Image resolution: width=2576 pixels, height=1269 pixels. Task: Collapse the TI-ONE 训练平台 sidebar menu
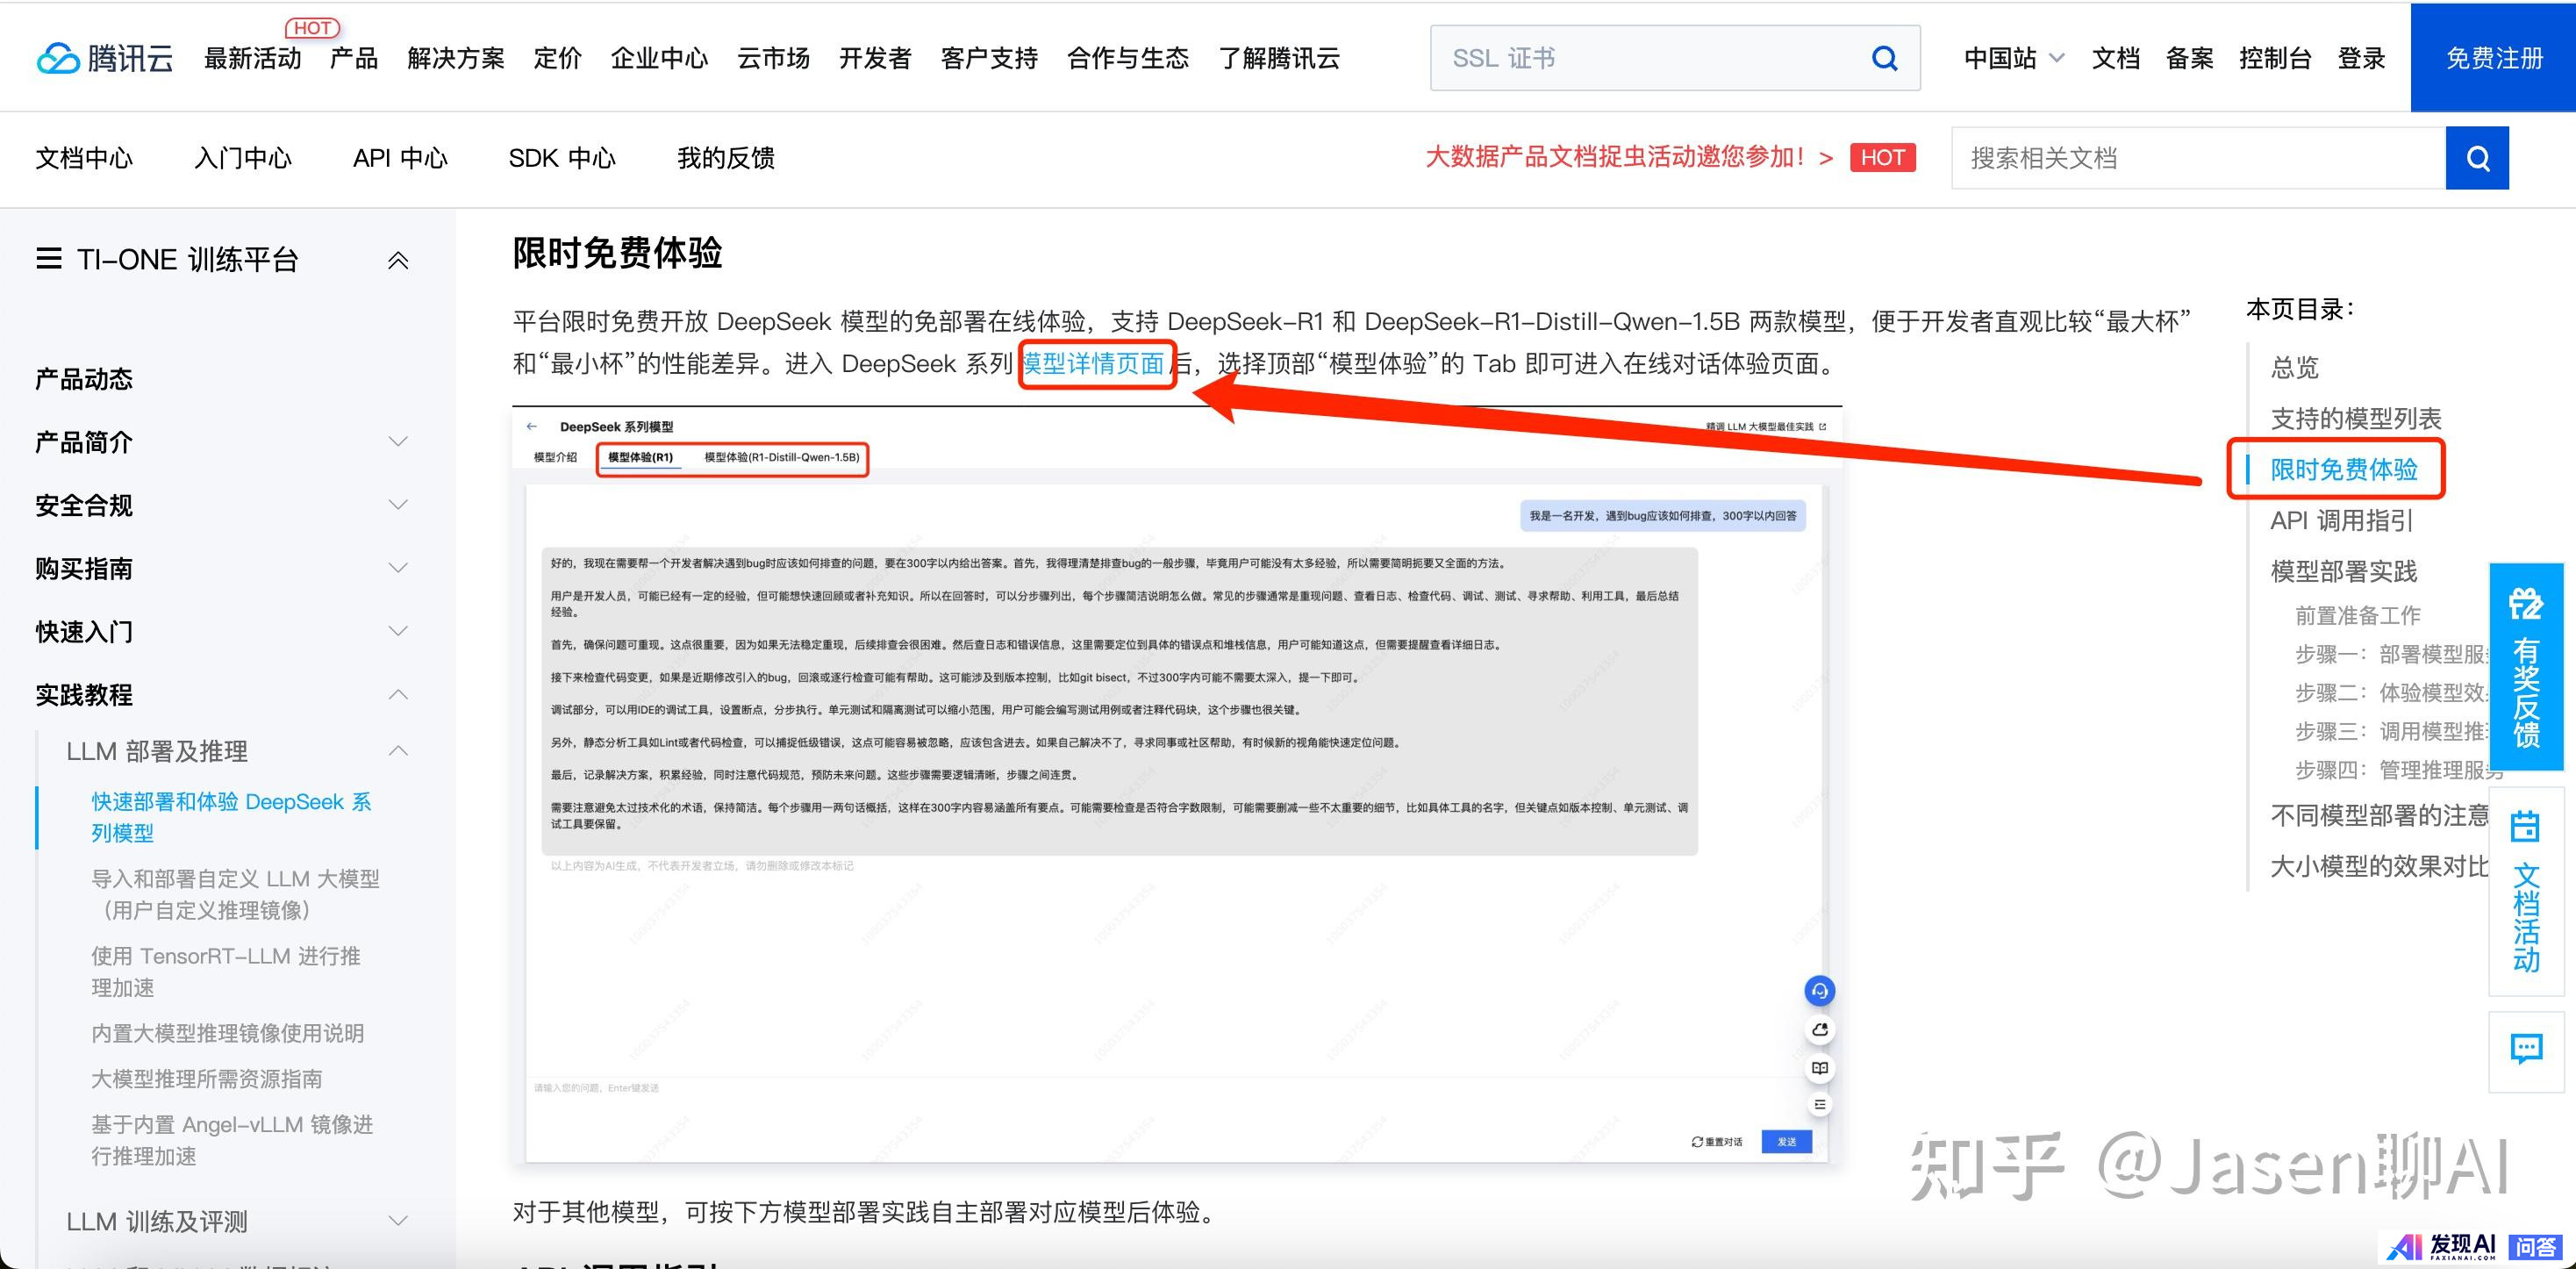[398, 261]
